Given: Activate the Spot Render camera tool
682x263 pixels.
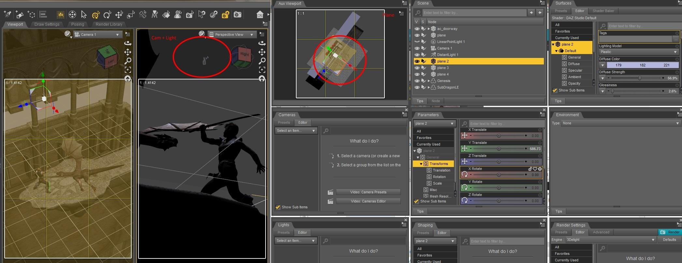Looking at the screenshot, I should 190,15.
